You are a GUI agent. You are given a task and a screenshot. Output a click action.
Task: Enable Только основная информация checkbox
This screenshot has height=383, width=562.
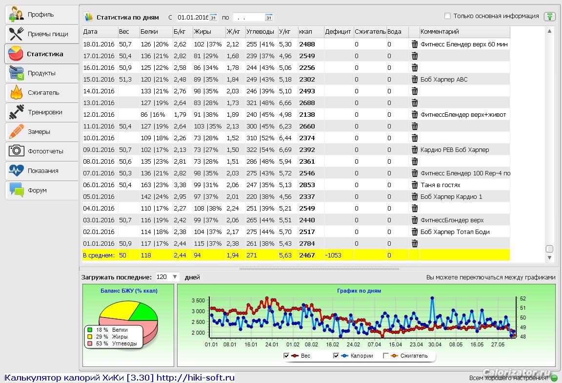pyautogui.click(x=447, y=16)
